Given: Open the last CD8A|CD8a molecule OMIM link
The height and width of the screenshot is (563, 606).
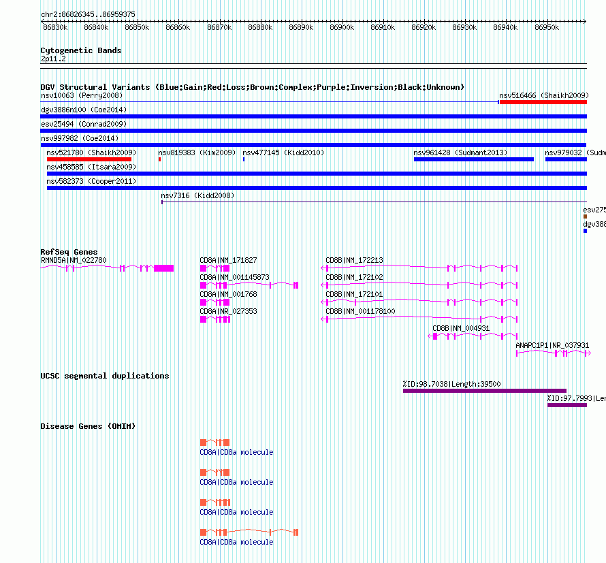Looking at the screenshot, I should 236,542.
